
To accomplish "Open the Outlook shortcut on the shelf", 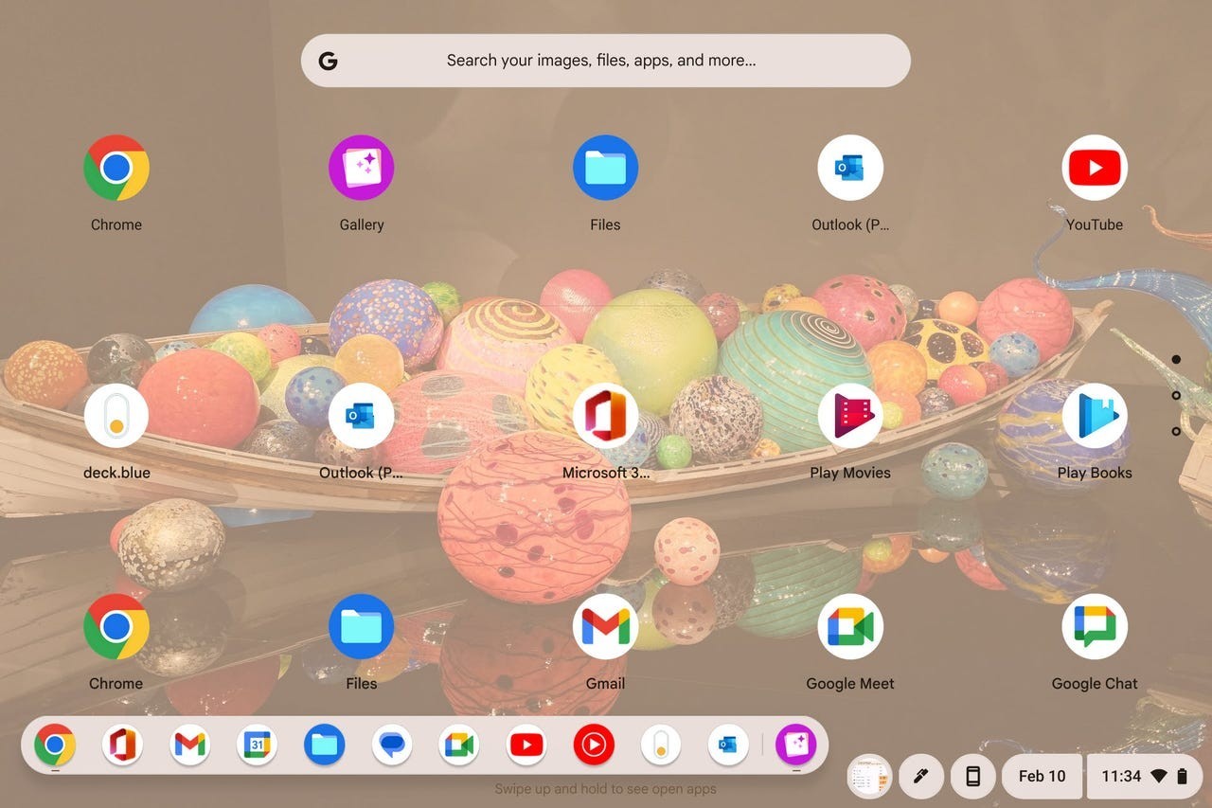I will click(x=728, y=745).
